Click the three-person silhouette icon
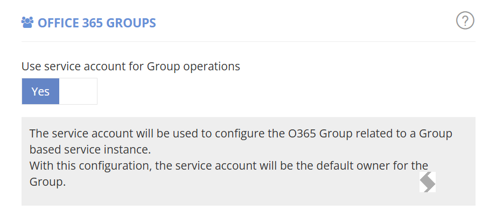This screenshot has height=211, width=482. click(x=27, y=23)
